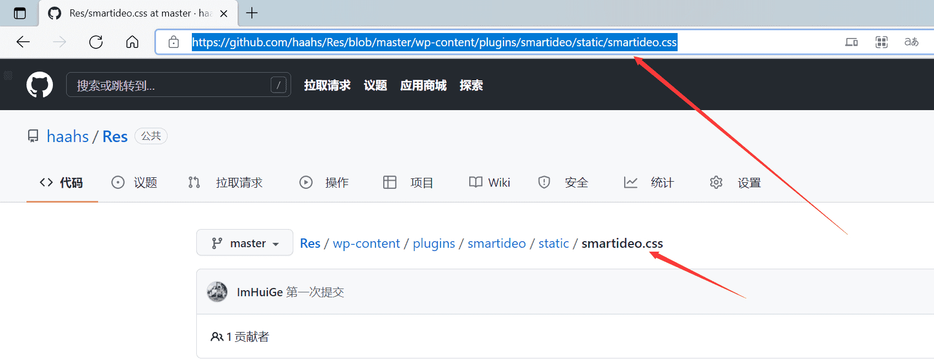
Task: Expand the master branch dropdown
Action: point(245,243)
